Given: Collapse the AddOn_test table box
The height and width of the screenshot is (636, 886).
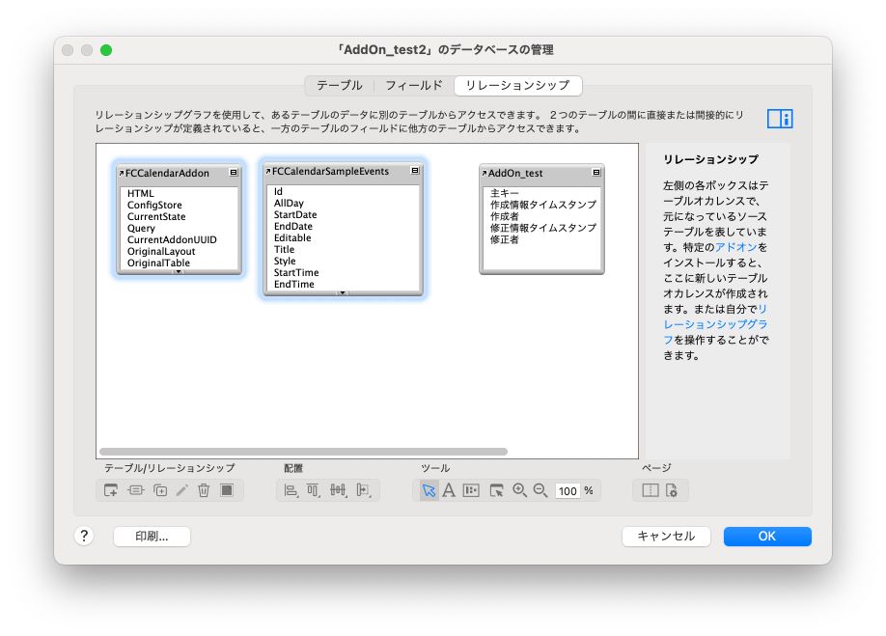Looking at the screenshot, I should click(596, 173).
